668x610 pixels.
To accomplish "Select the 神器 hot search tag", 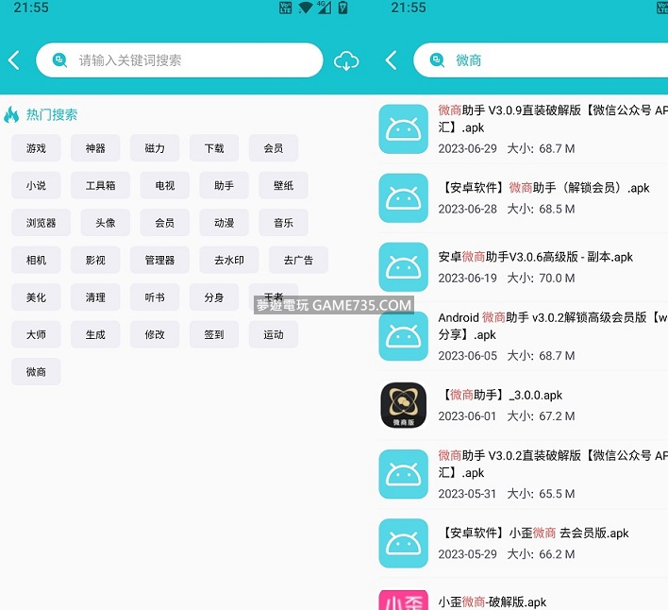I will pyautogui.click(x=95, y=148).
